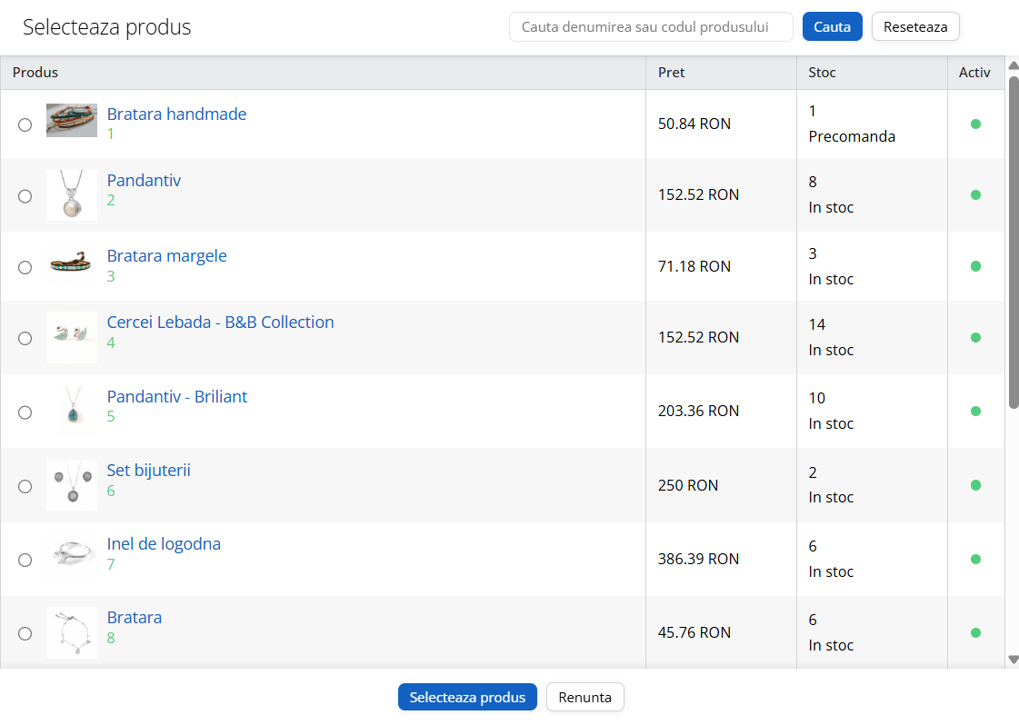This screenshot has width=1019, height=725.
Task: Pick the Cercei Lebada radio option
Action: point(25,339)
